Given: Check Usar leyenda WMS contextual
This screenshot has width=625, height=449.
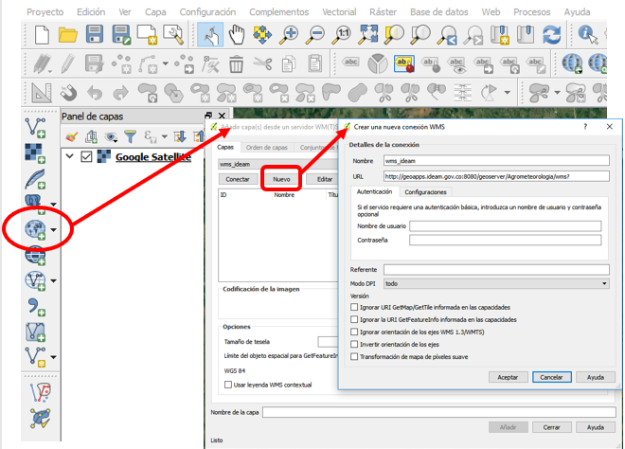Looking at the screenshot, I should [228, 385].
